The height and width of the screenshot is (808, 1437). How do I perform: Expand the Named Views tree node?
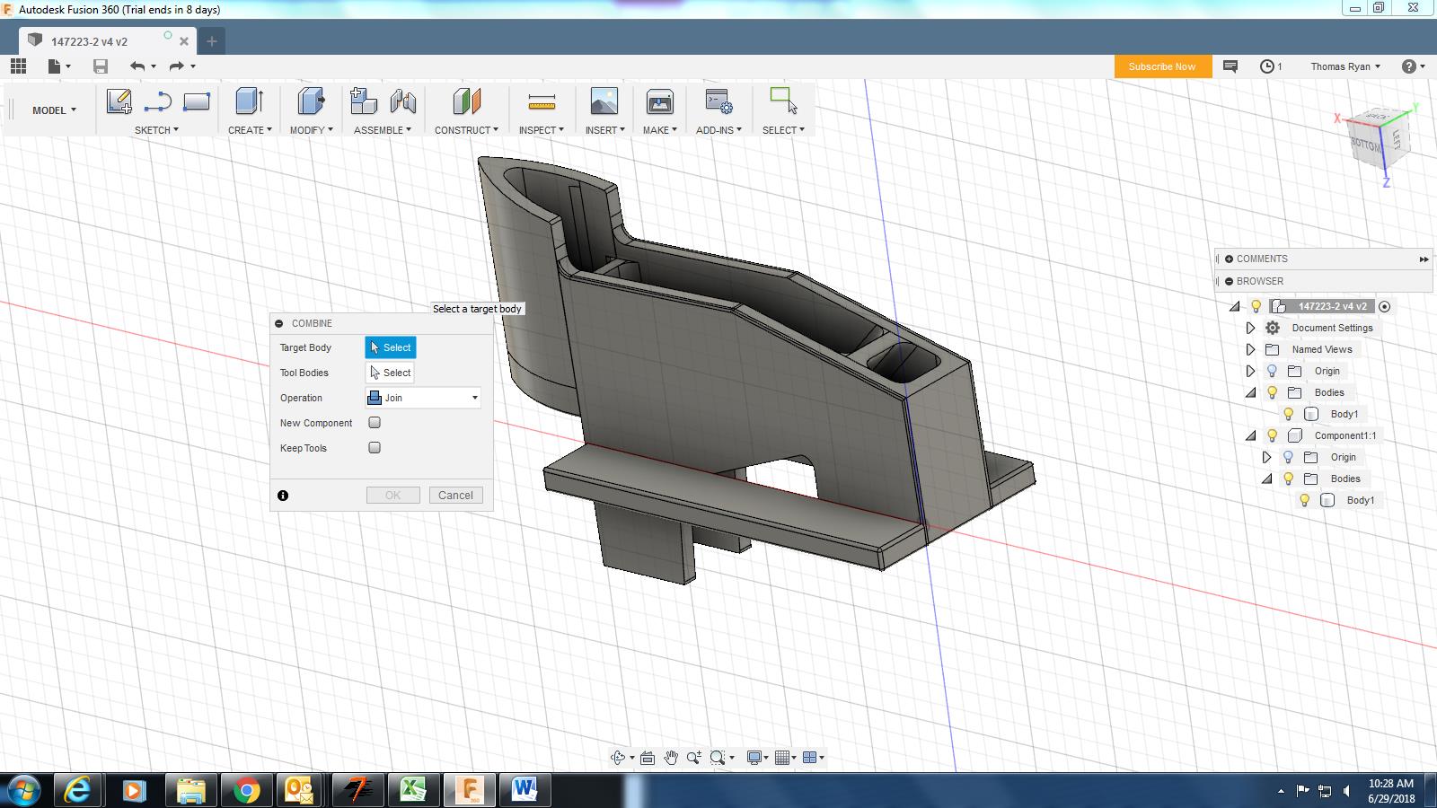pyautogui.click(x=1250, y=349)
